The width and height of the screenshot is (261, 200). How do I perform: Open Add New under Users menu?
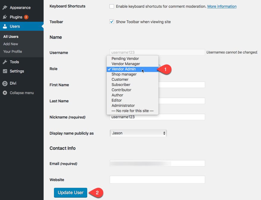11,44
